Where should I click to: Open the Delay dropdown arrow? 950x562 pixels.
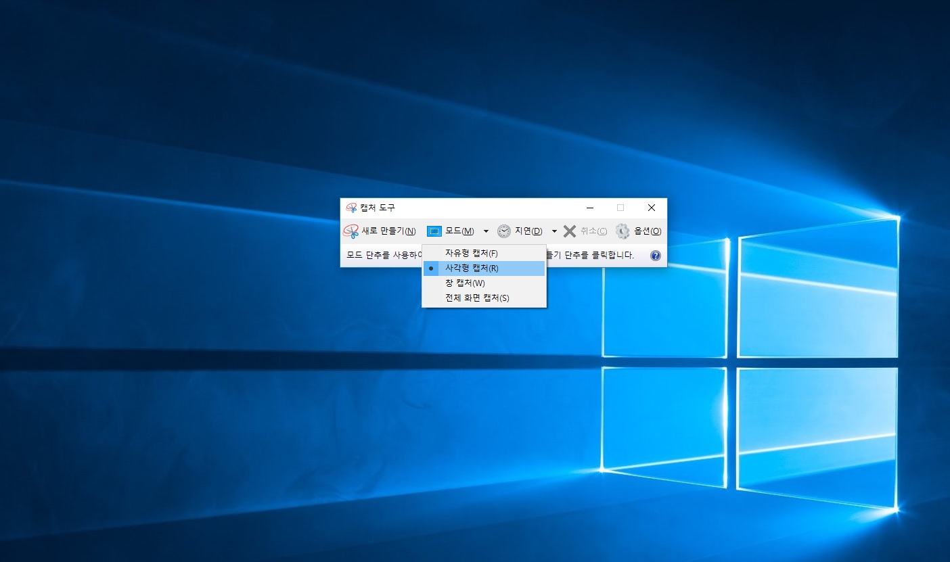(553, 231)
